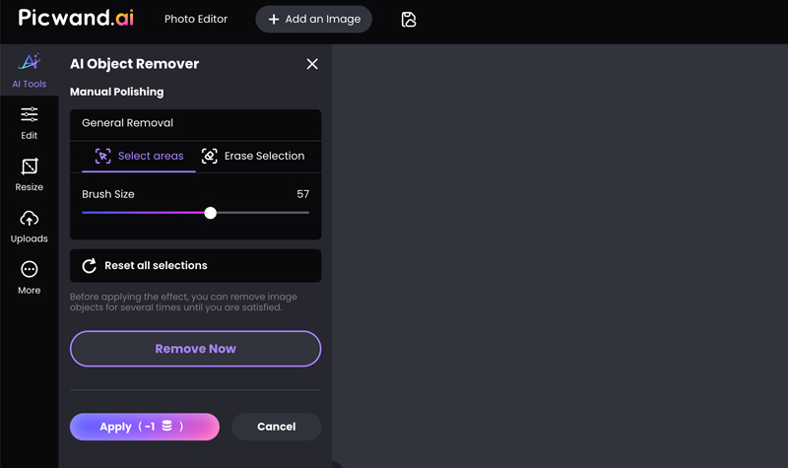Click the Picwand.ai logo
This screenshot has height=468, width=788.
[76, 18]
